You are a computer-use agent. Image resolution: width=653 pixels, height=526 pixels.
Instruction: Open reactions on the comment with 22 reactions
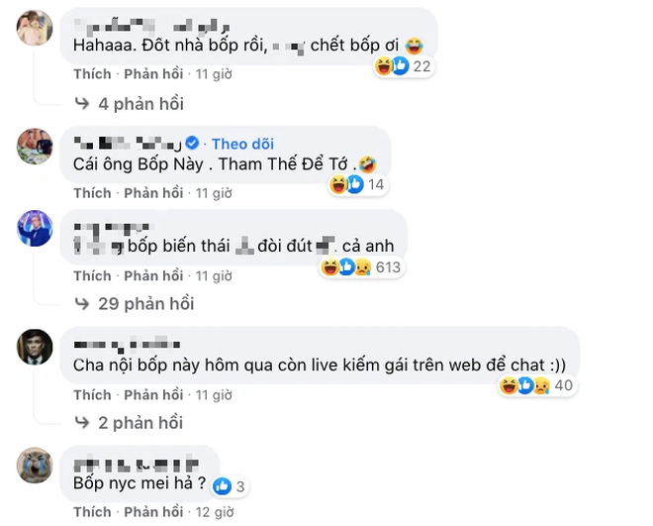(x=403, y=66)
